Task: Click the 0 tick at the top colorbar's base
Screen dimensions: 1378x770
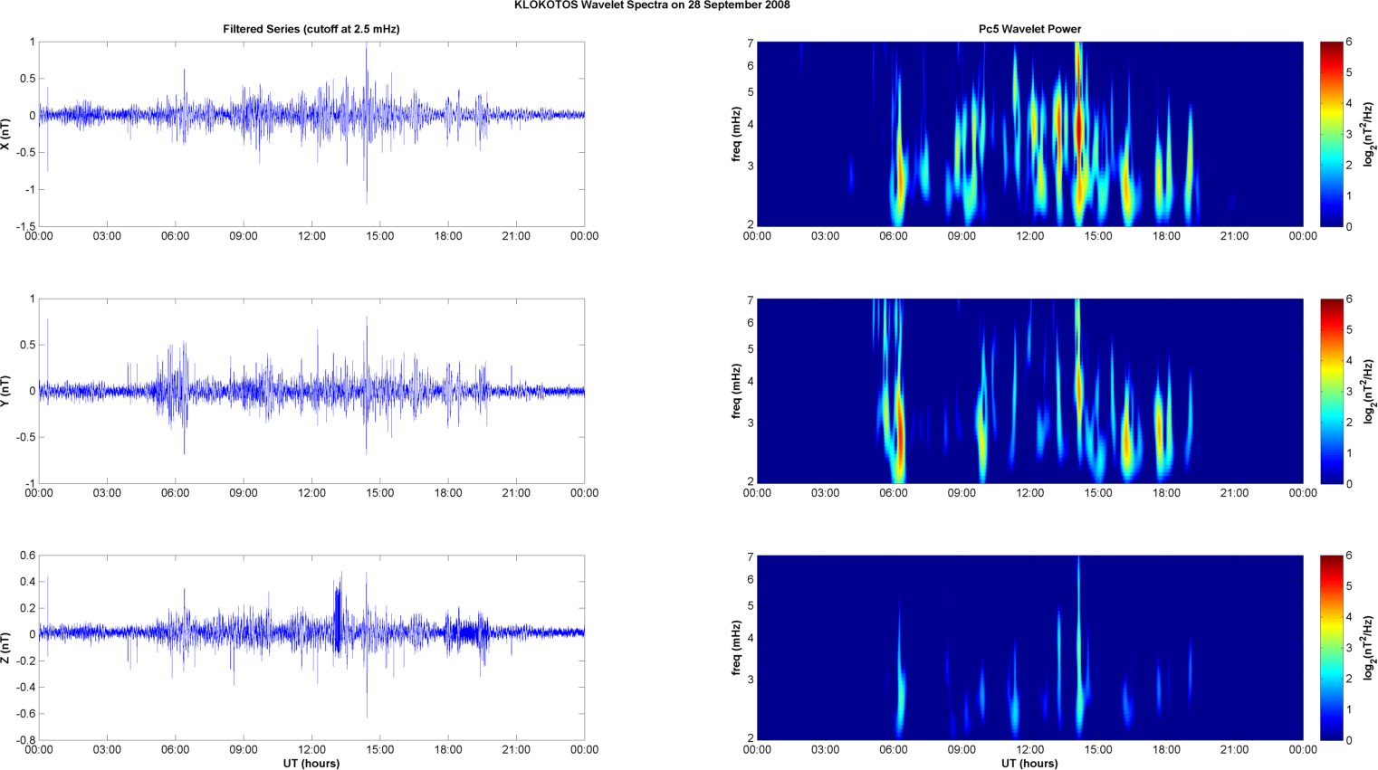Action: (1349, 226)
